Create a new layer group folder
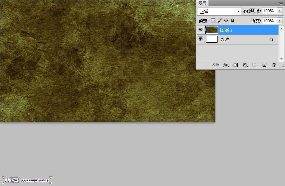The width and height of the screenshot is (285, 186). (x=254, y=65)
